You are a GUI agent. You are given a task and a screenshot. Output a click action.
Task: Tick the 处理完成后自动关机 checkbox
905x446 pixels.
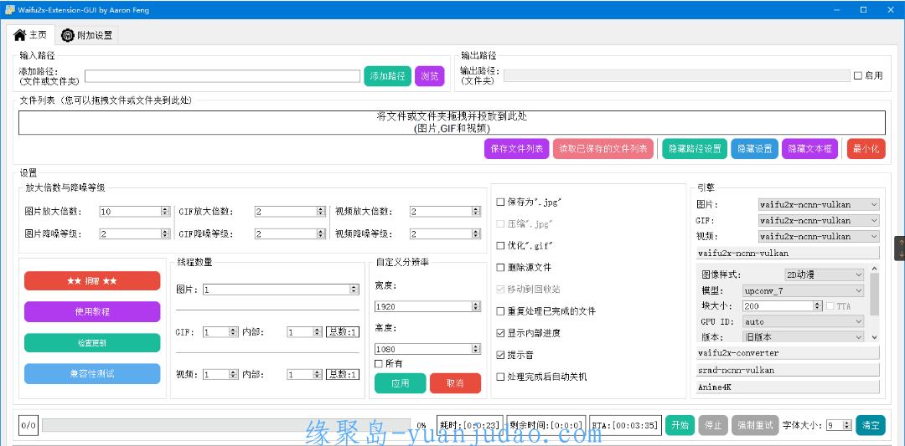(501, 377)
